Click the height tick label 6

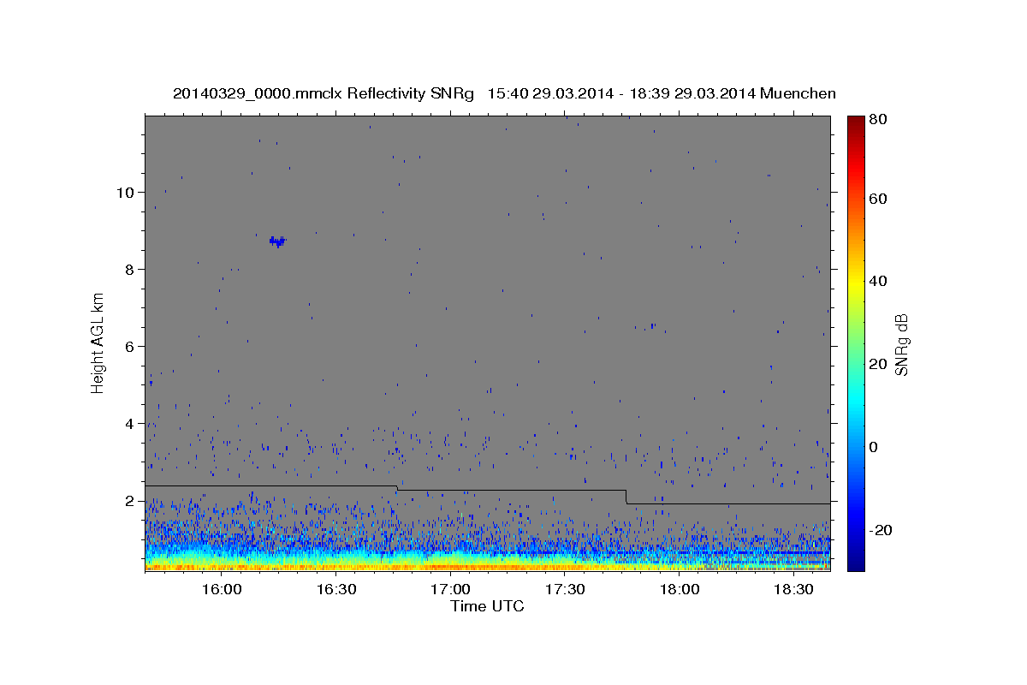(129, 346)
